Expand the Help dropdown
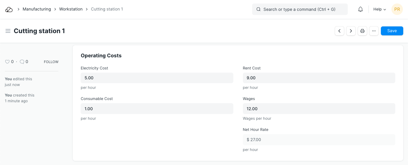The height and width of the screenshot is (165, 408). (379, 10)
